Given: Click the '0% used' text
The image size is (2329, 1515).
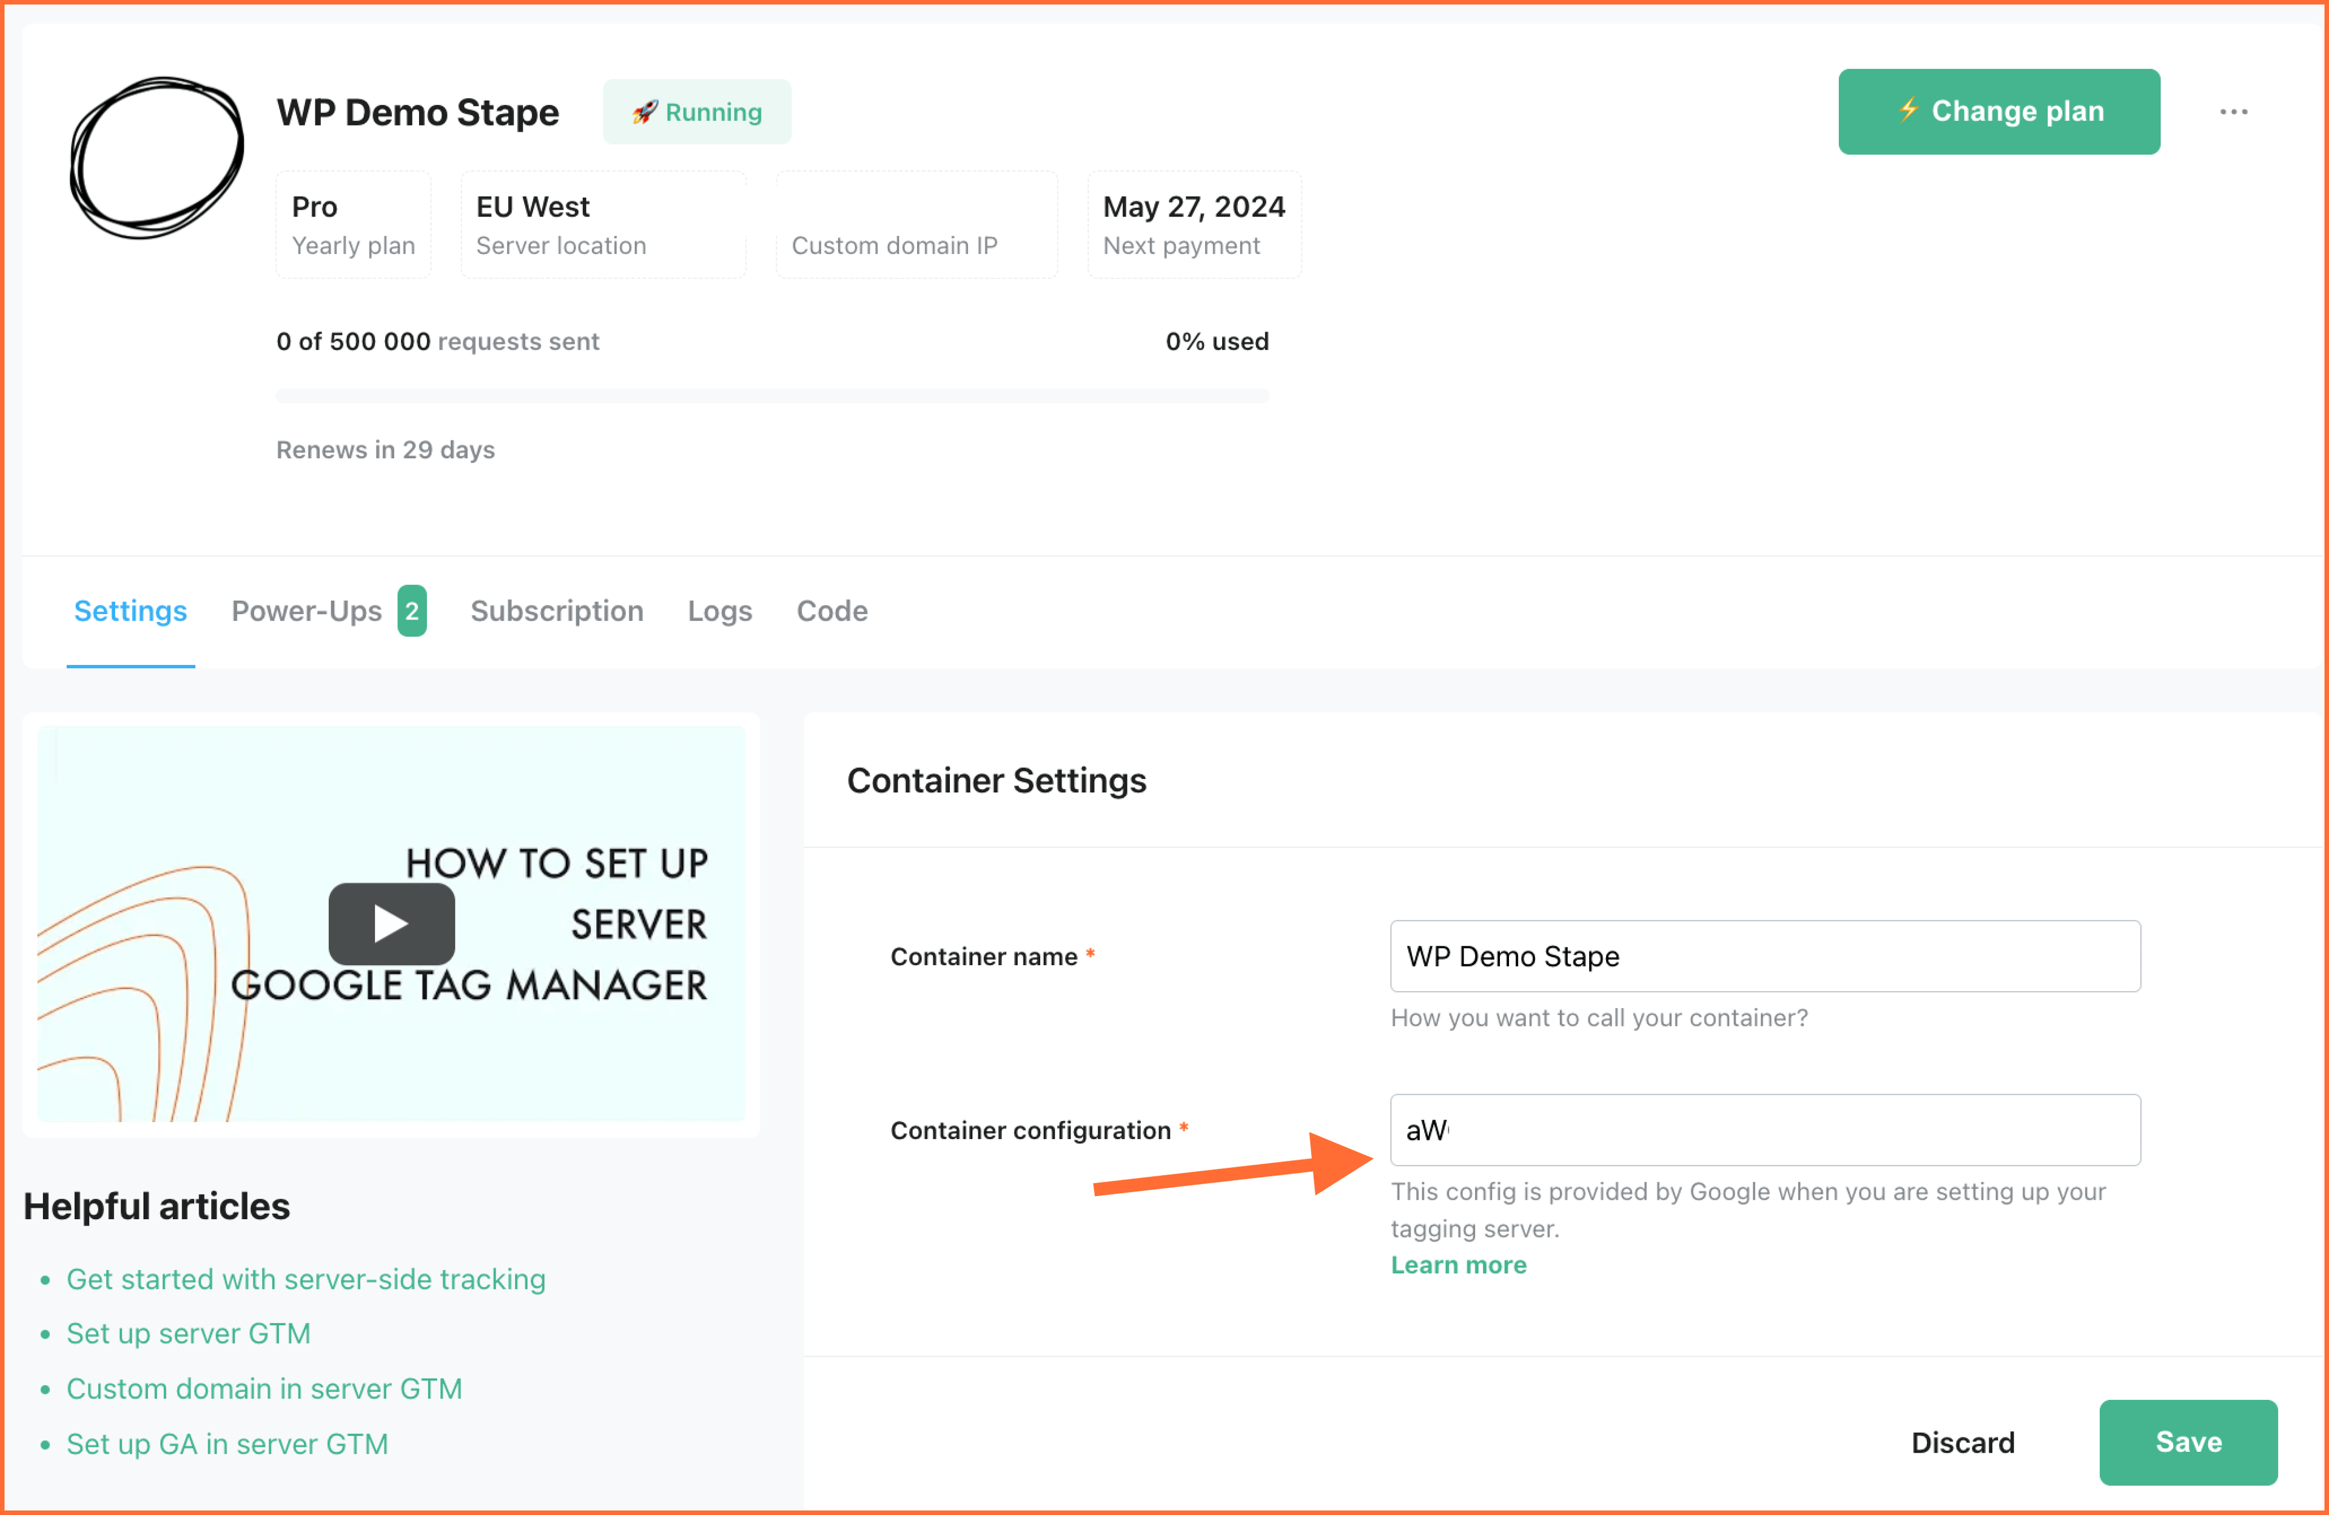Looking at the screenshot, I should coord(1217,341).
